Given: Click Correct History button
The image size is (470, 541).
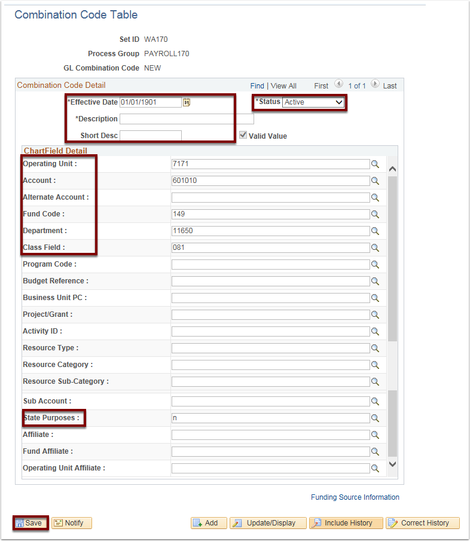Looking at the screenshot, I should pyautogui.click(x=423, y=523).
